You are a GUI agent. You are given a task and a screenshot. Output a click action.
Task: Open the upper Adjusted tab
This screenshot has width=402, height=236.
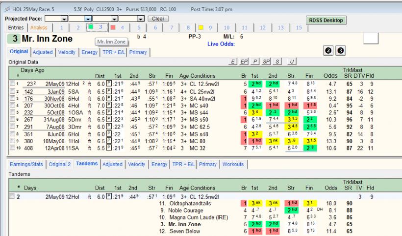(43, 52)
